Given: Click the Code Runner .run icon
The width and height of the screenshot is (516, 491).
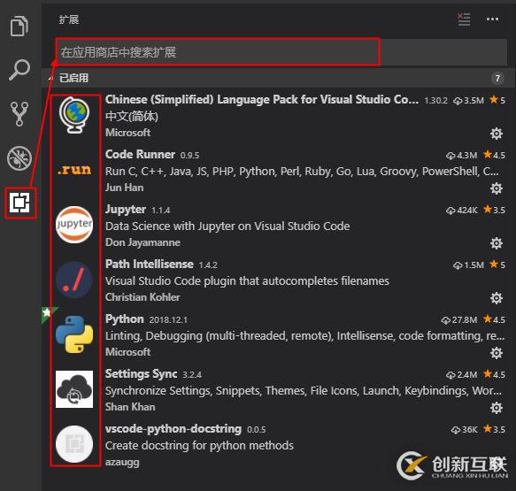Looking at the screenshot, I should click(74, 170).
